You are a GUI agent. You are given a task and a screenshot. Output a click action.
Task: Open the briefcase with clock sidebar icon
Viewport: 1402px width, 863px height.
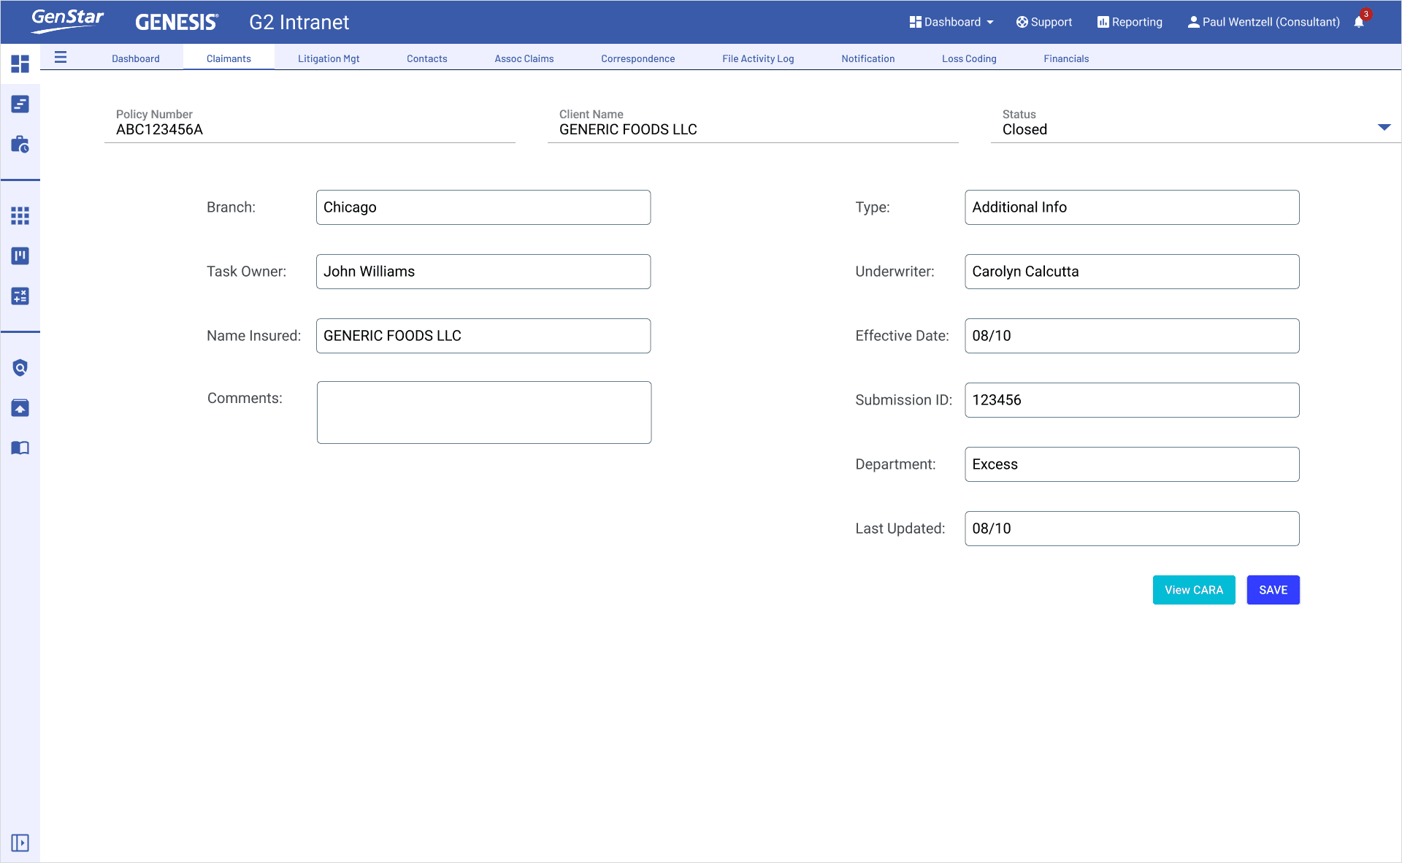click(20, 144)
